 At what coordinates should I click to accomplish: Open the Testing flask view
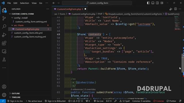[4, 60]
